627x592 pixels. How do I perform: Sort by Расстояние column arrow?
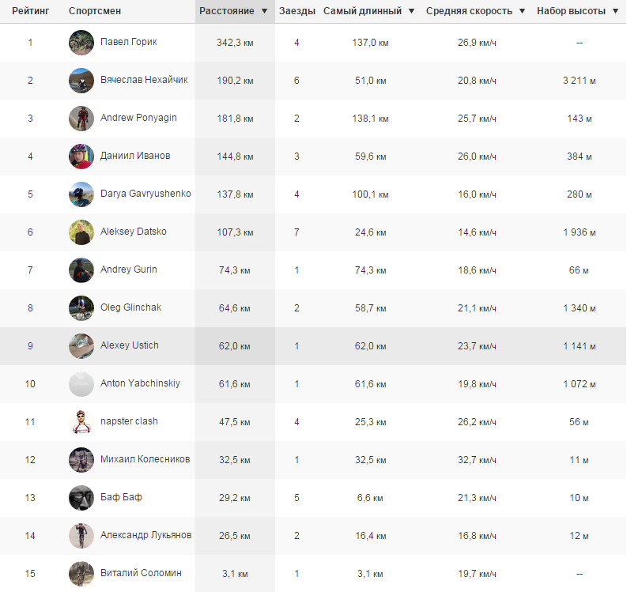265,12
